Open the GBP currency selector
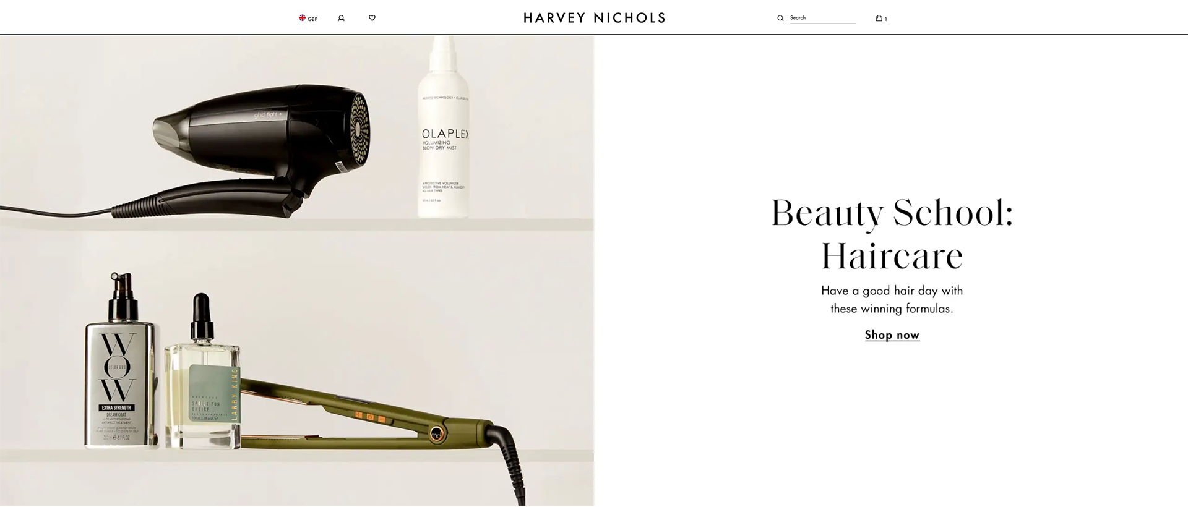The image size is (1188, 507). tap(308, 19)
